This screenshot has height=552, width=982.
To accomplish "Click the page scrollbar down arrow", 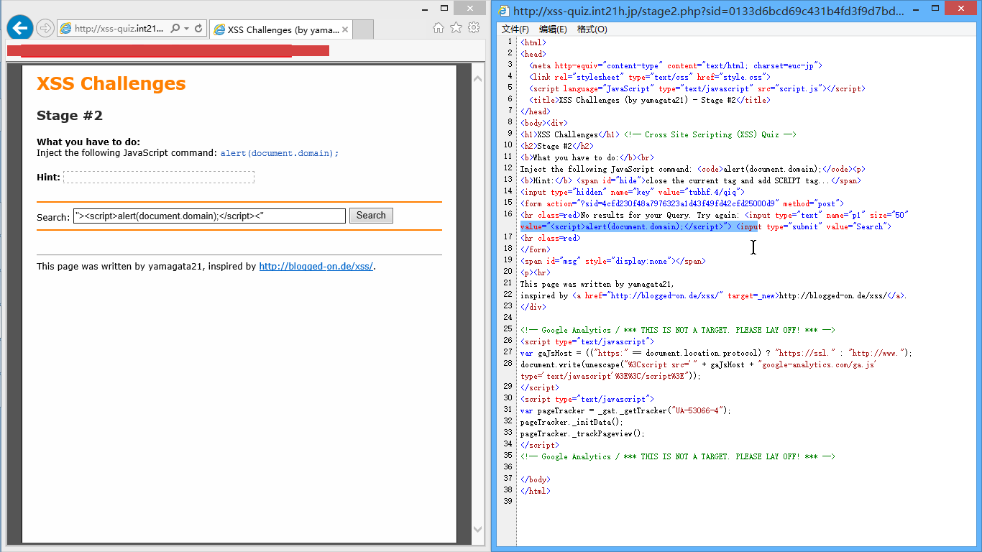I will 478,530.
